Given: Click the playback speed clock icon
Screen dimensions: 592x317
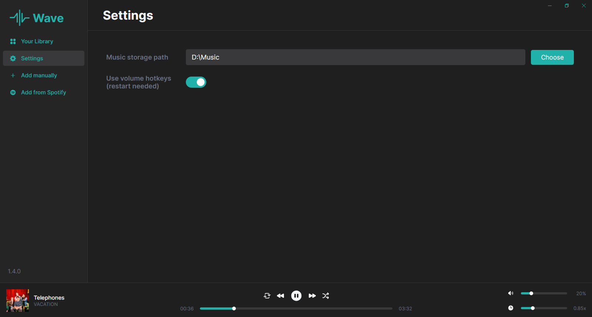Looking at the screenshot, I should (x=511, y=308).
